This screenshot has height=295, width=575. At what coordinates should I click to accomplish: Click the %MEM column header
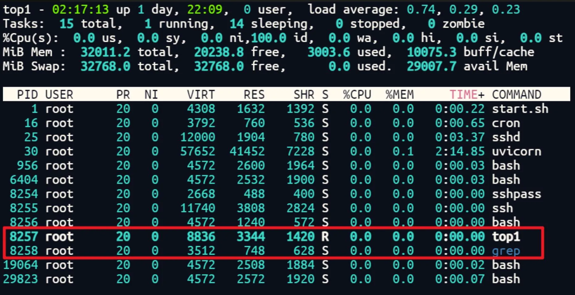click(x=399, y=95)
